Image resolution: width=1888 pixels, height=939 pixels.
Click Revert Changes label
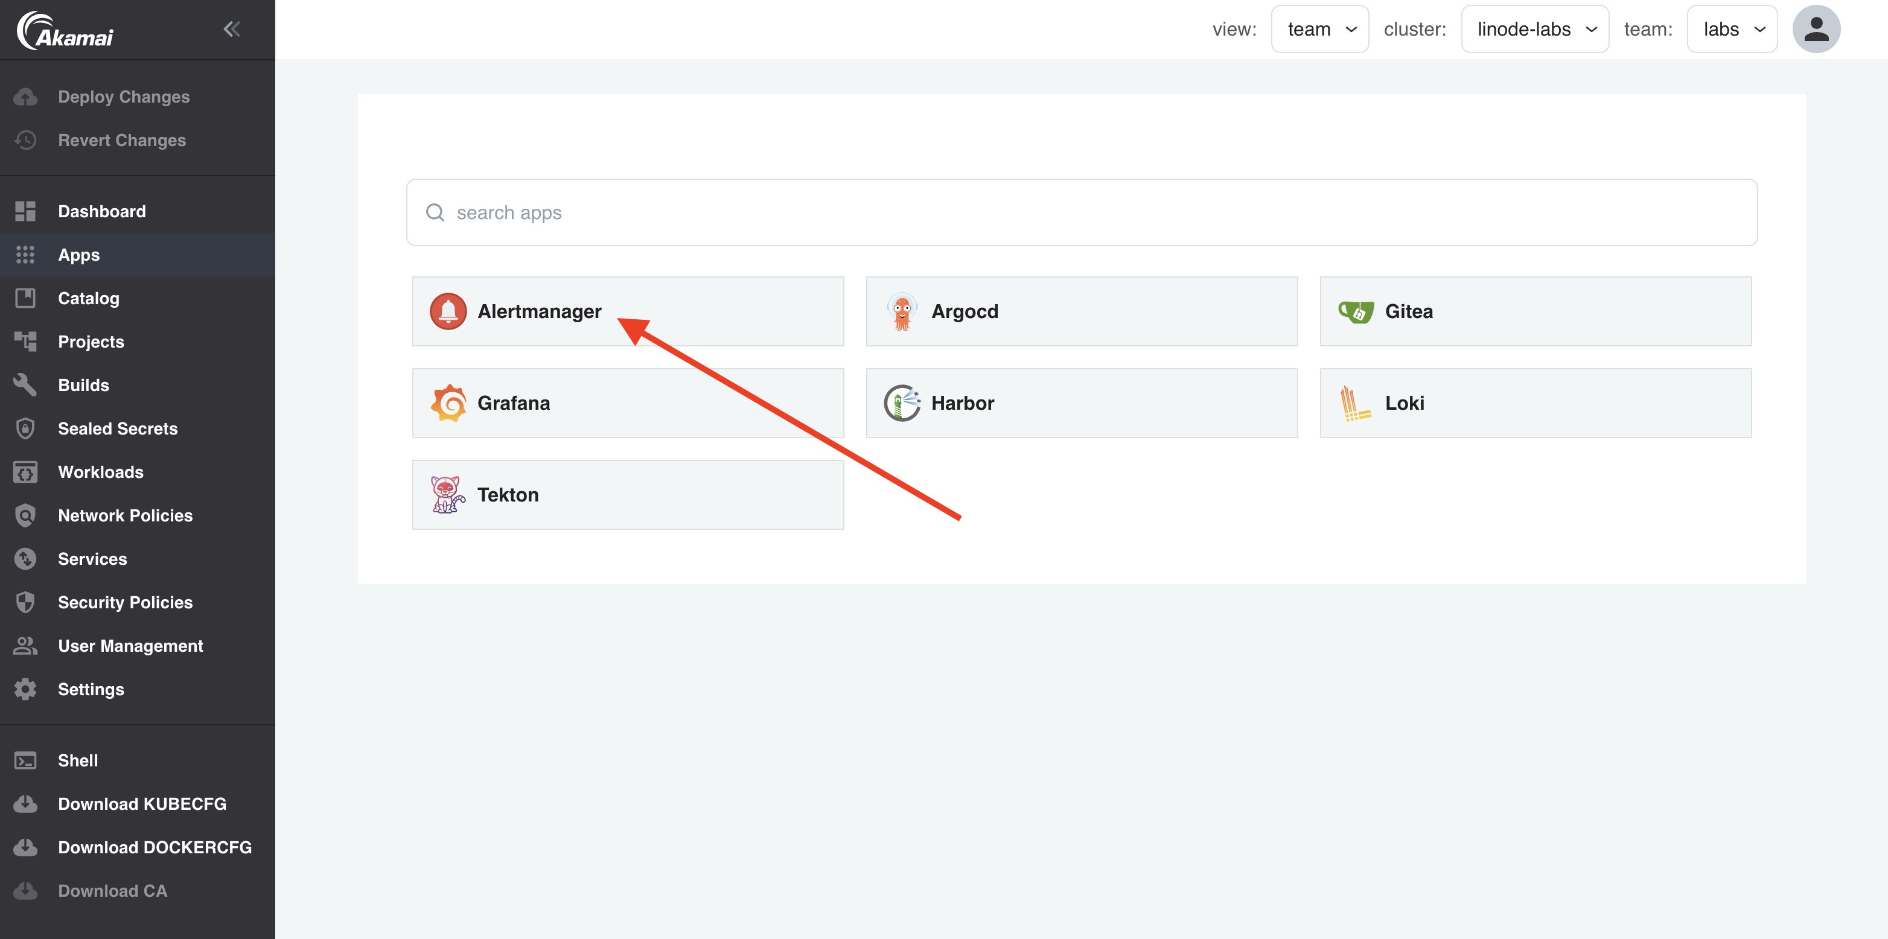[x=122, y=140]
